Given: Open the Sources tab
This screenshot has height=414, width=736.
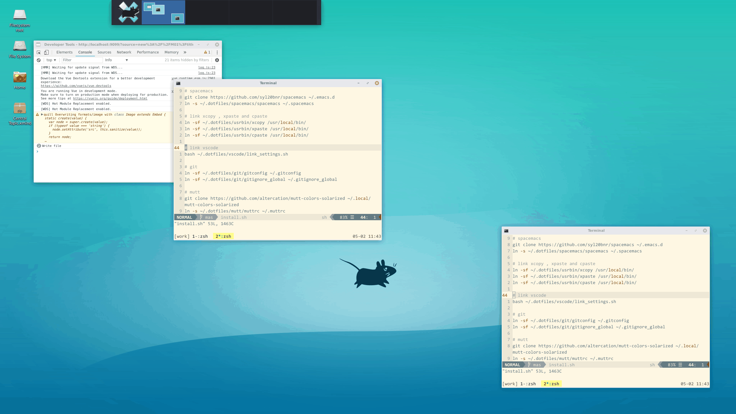Looking at the screenshot, I should (104, 52).
